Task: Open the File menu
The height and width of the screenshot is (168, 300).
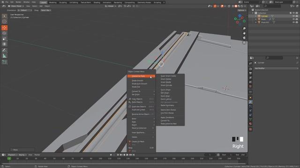Action: pyautogui.click(x=7, y=2)
